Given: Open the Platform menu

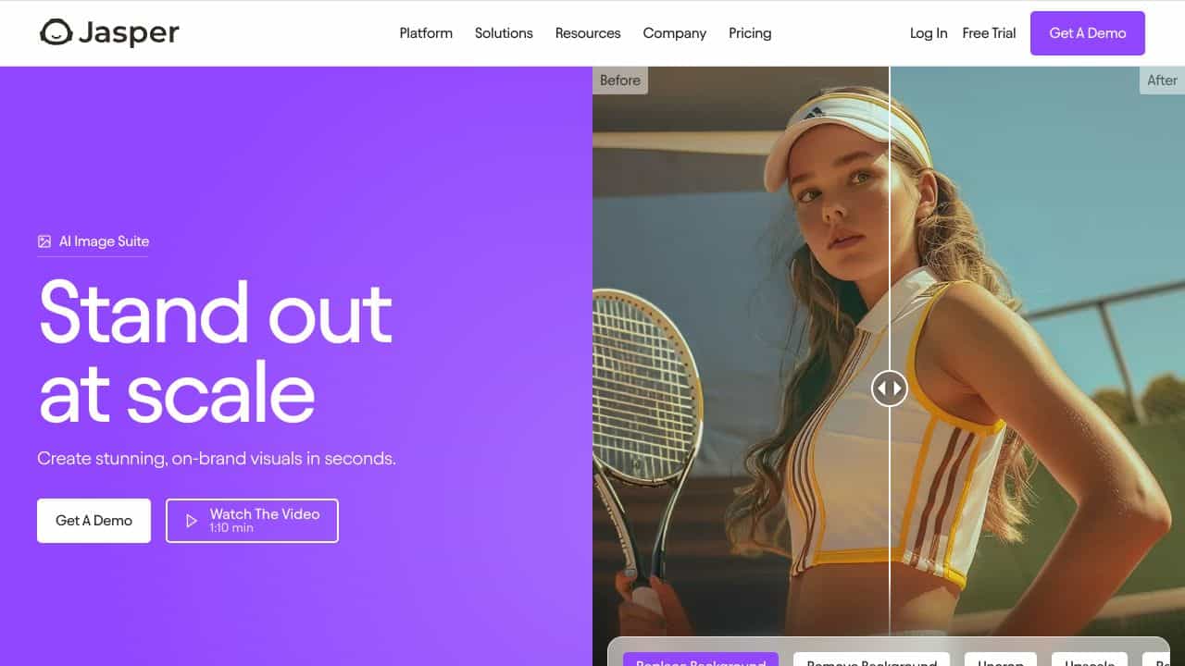Looking at the screenshot, I should click(426, 33).
